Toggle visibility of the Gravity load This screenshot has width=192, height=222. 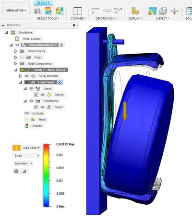42,95
